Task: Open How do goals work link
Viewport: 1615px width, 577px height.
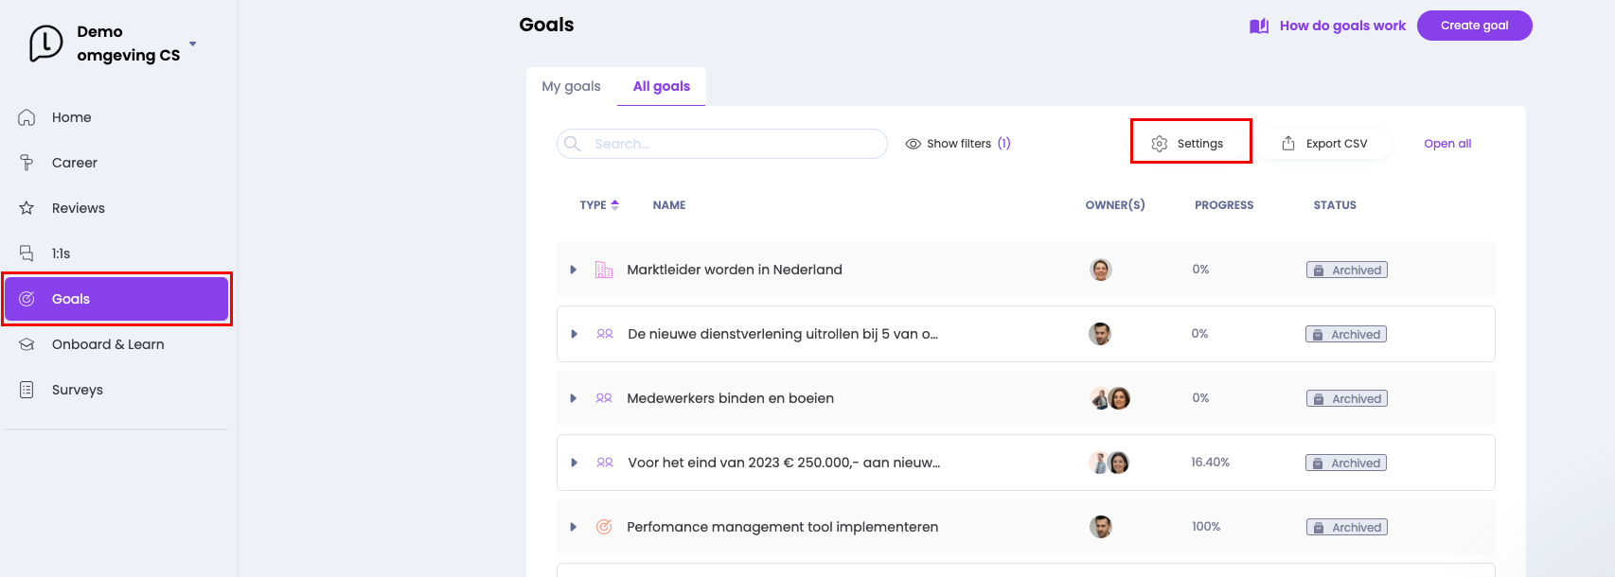Action: tap(1341, 26)
